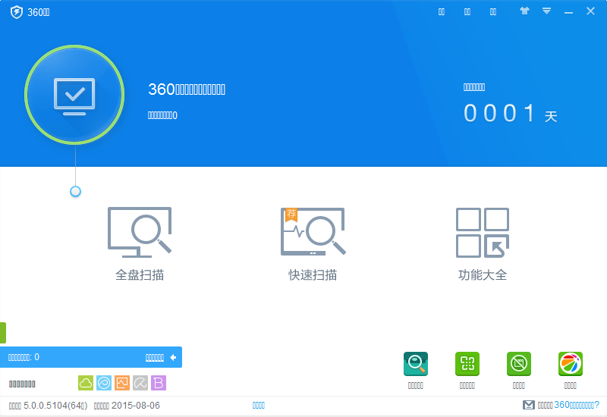Launch the green popup-blocker tool icon
607x417 pixels.
(x=519, y=365)
